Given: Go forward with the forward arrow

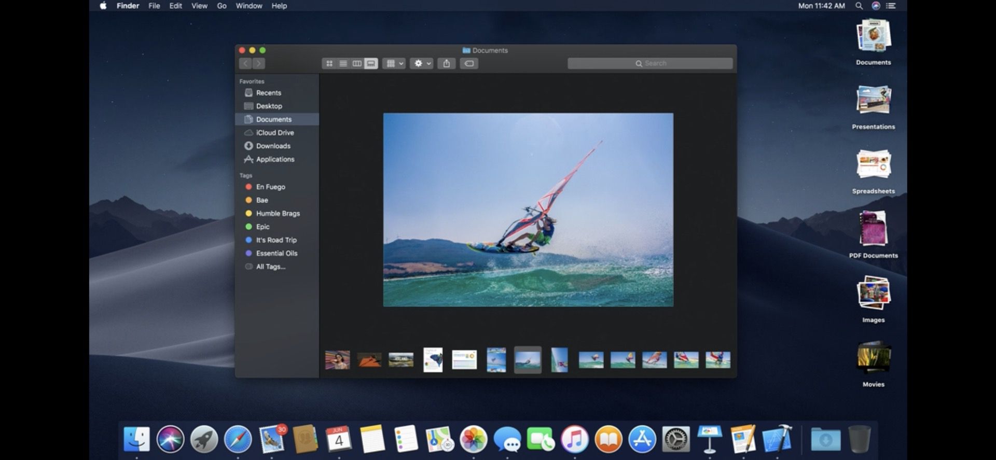Looking at the screenshot, I should click(x=258, y=63).
